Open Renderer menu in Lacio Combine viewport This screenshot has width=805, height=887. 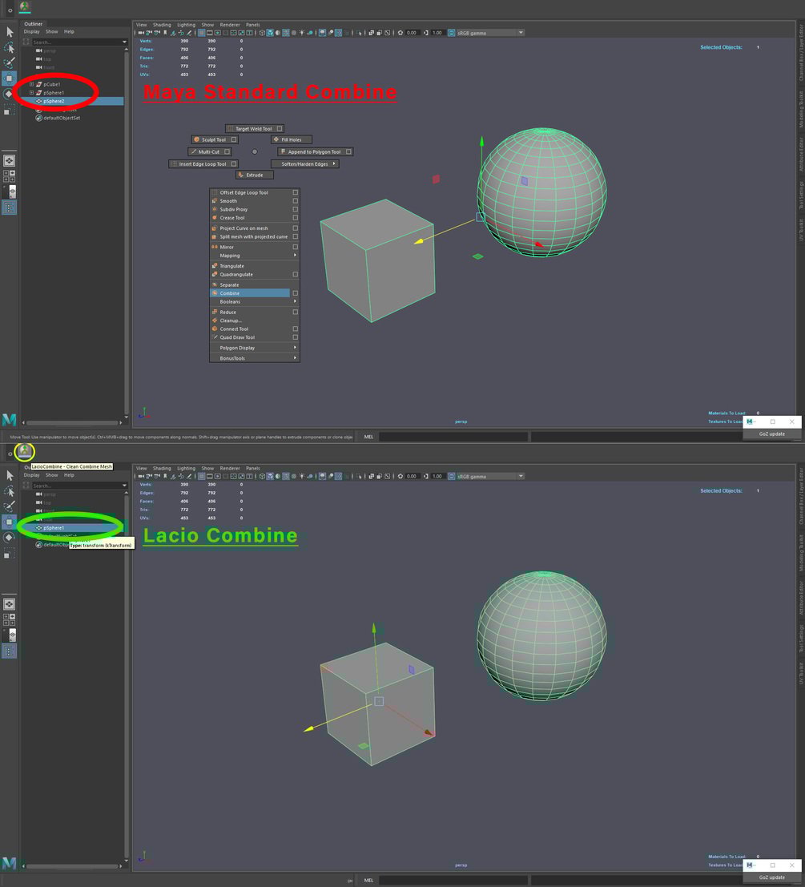[x=230, y=469]
